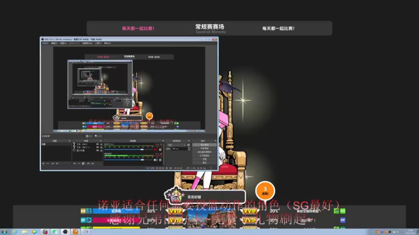Pop out the 场景 dock panel
The image size is (419, 235).
(x=70, y=141)
